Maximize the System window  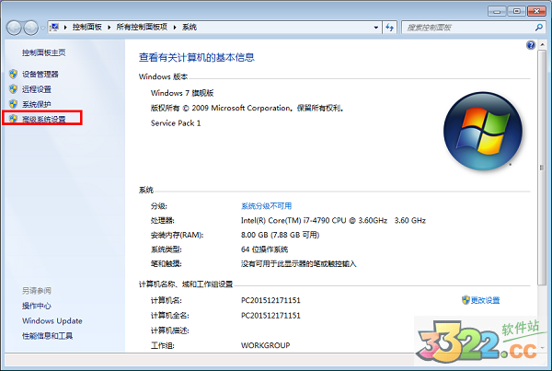click(517, 11)
